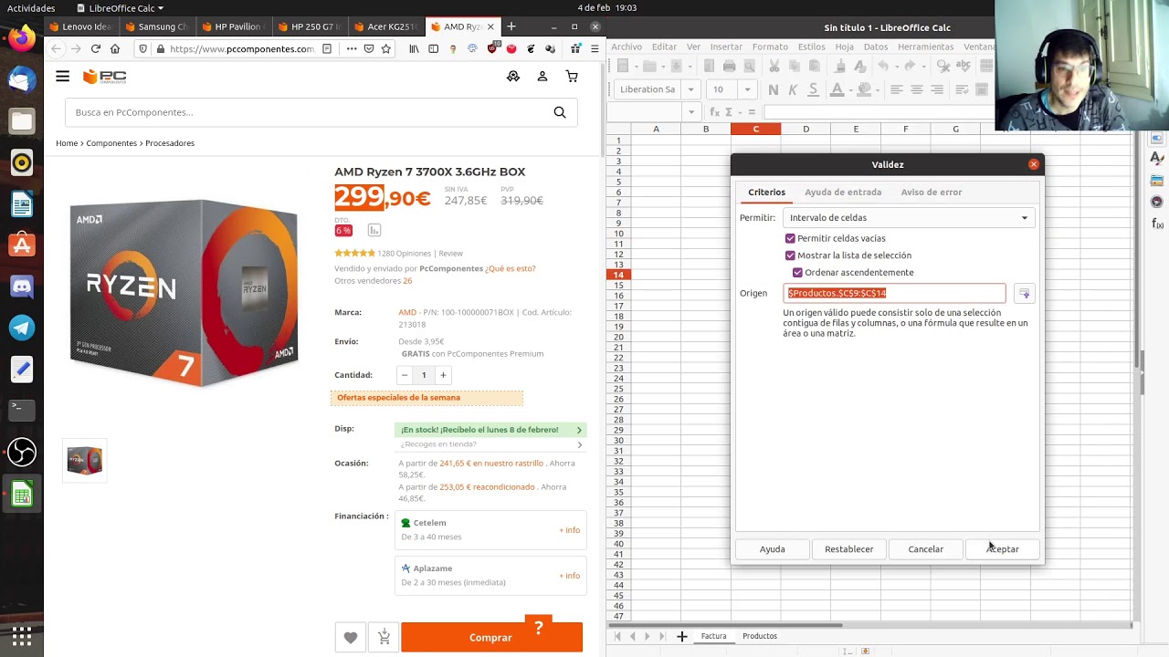1169x657 pixels.
Task: Click the Print icon in Calc toolbar
Action: pos(729,66)
